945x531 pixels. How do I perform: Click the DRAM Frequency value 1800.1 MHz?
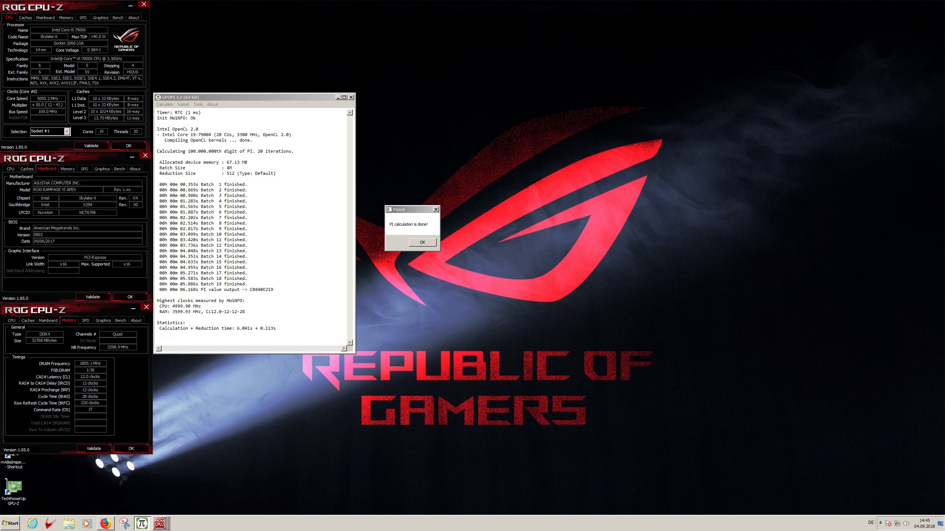[90, 363]
